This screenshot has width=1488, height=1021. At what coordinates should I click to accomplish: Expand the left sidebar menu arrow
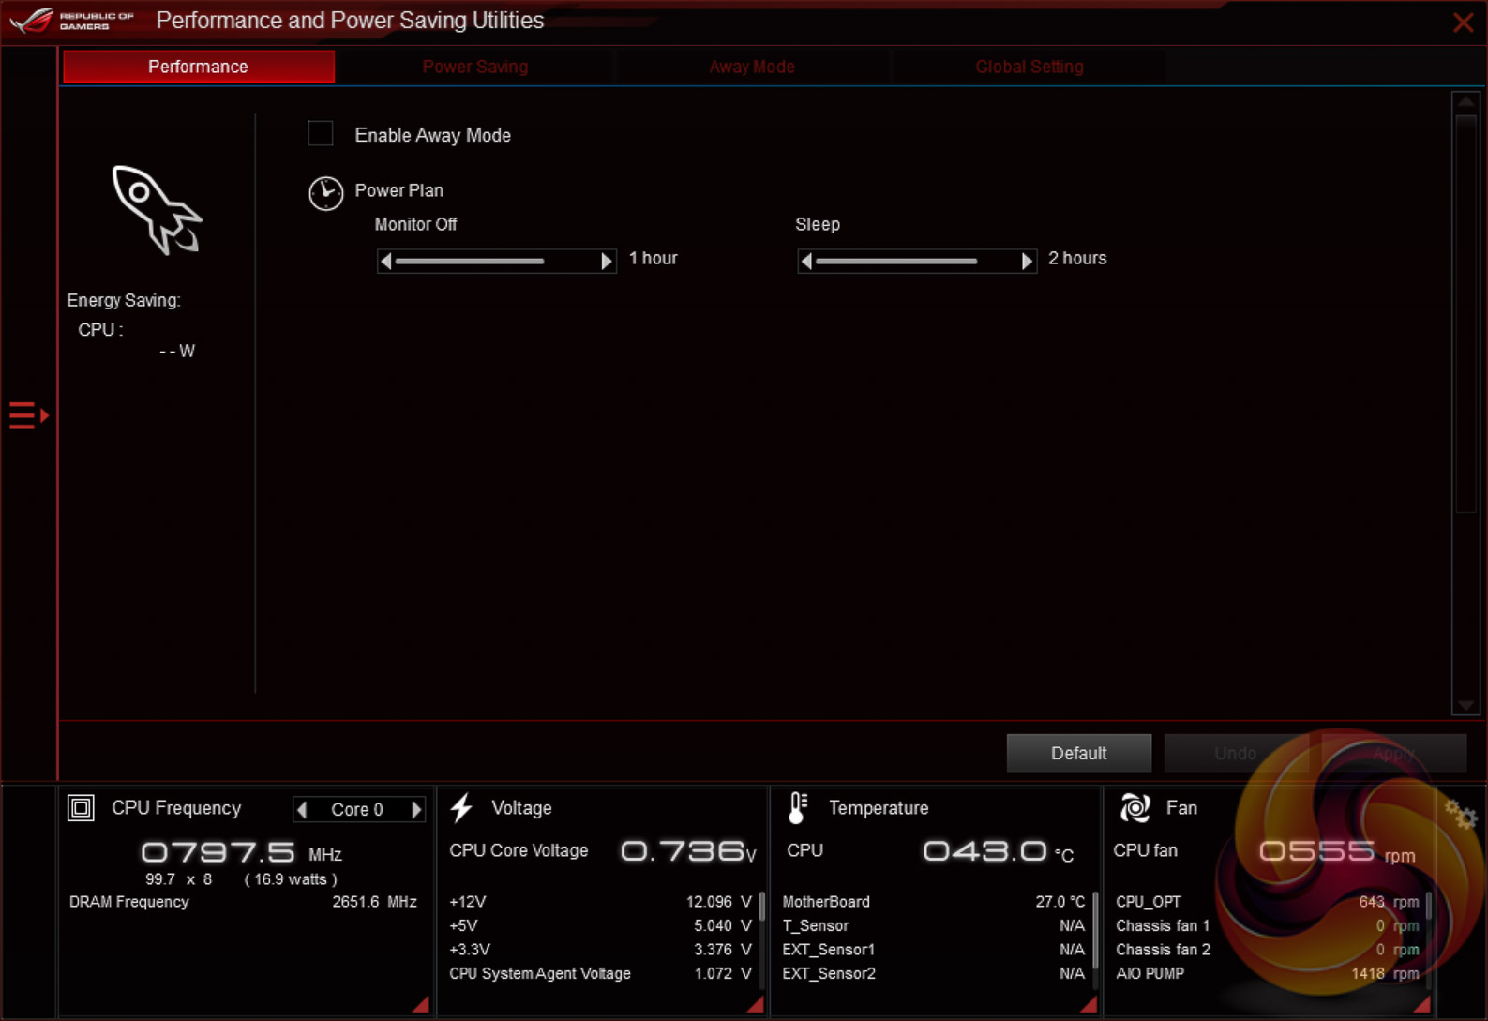point(29,414)
